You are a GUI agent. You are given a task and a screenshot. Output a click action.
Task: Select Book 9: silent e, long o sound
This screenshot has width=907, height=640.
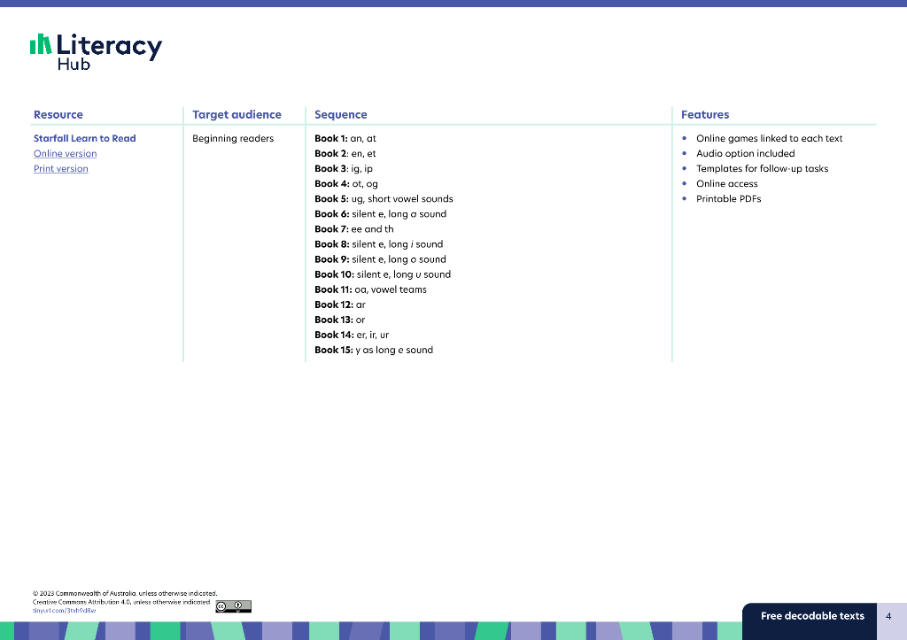click(x=381, y=259)
